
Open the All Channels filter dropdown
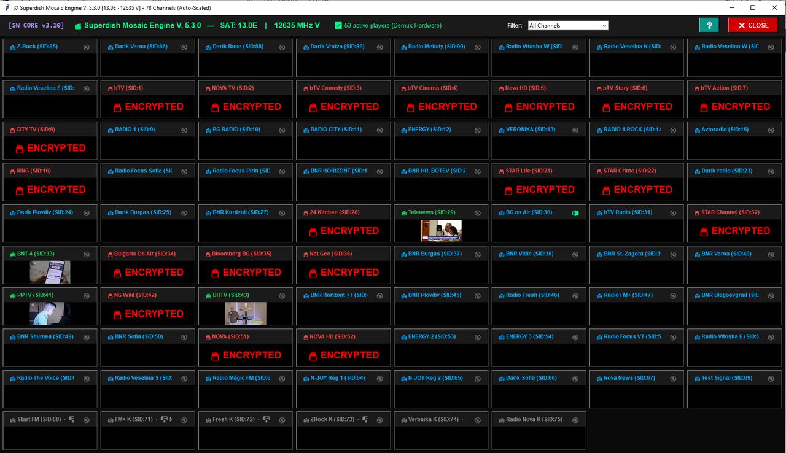[568, 26]
